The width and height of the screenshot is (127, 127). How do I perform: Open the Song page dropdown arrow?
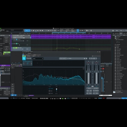click(124, 30)
